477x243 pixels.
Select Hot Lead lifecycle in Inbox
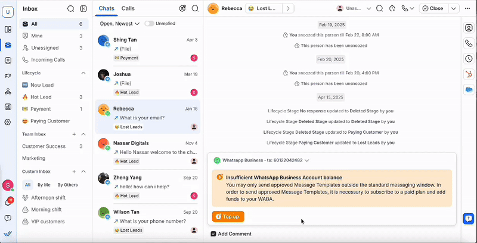(x=41, y=97)
